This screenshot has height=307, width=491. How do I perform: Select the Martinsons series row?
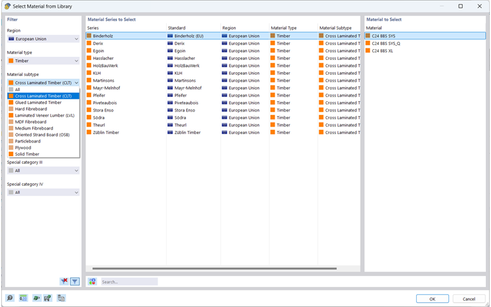click(223, 81)
